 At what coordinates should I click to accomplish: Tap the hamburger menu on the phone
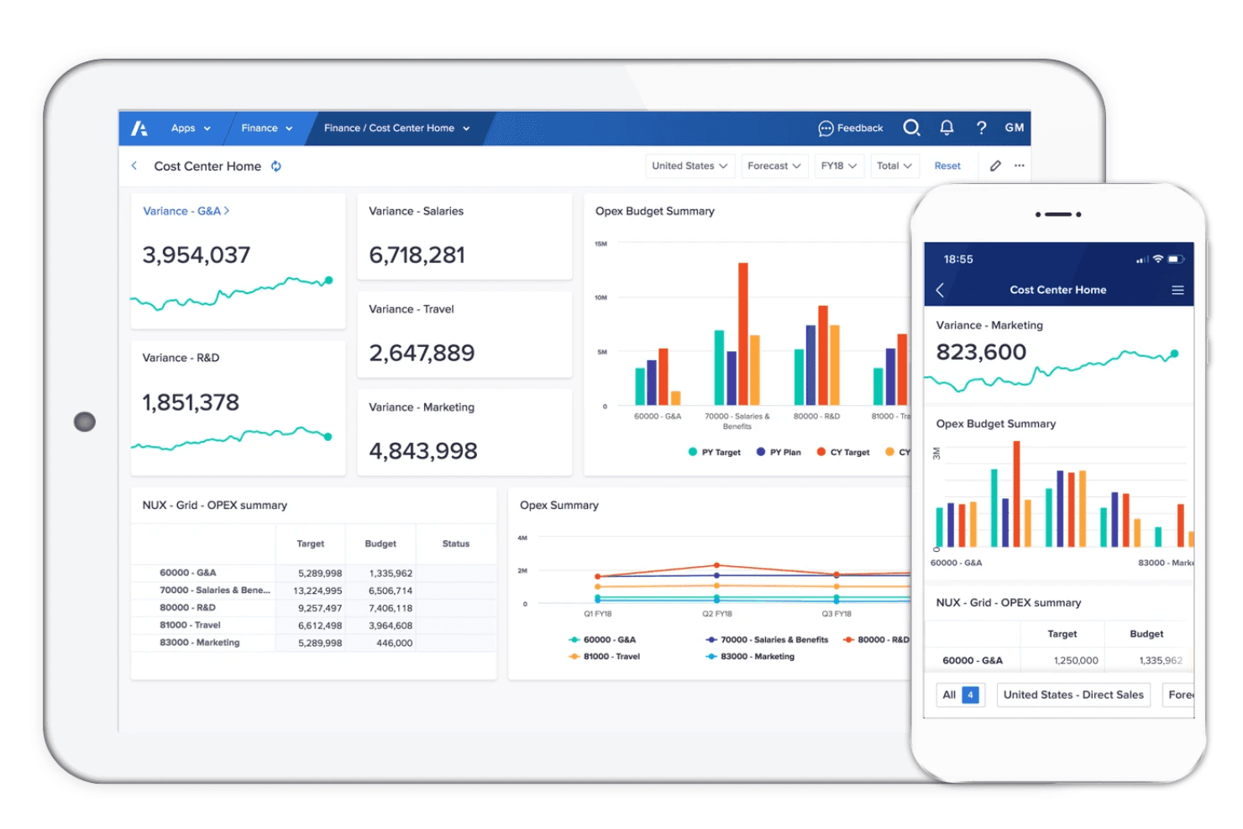1177,290
